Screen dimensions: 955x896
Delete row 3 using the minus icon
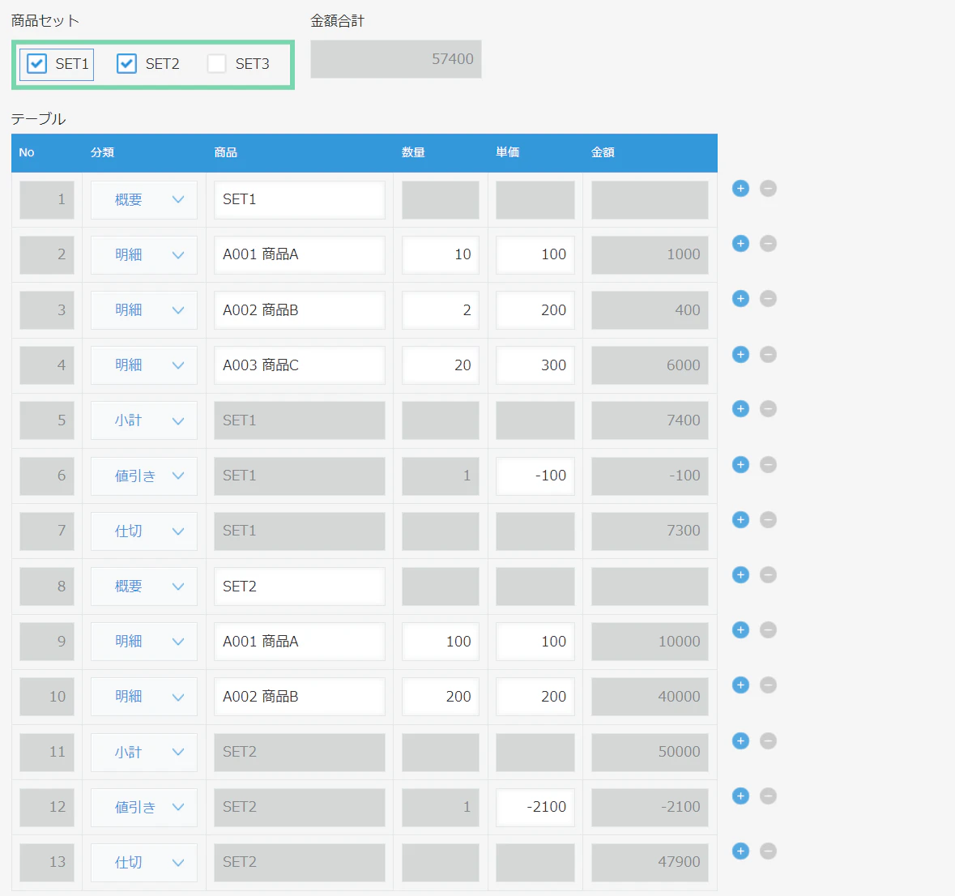point(768,298)
